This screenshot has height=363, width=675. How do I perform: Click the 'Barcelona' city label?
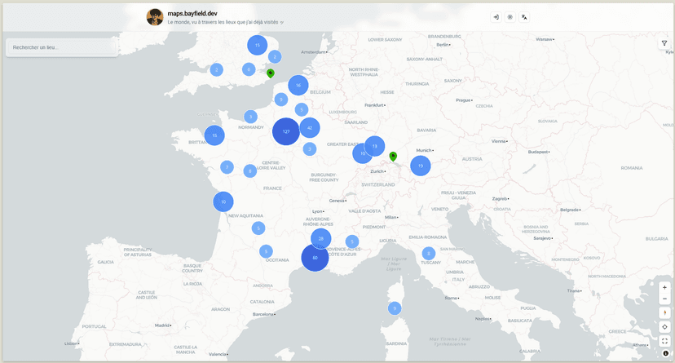click(x=263, y=314)
